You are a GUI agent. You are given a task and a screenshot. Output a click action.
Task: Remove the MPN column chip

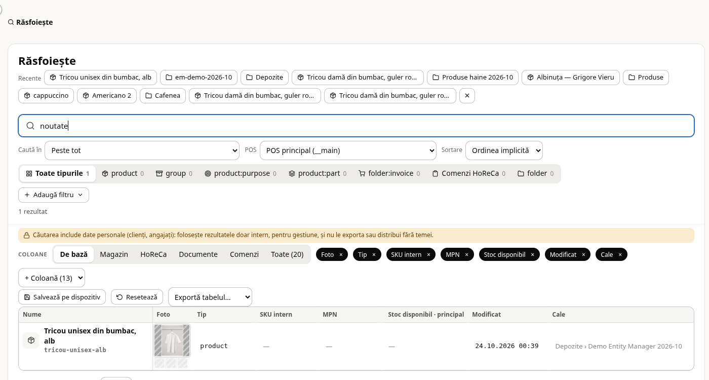pos(466,255)
